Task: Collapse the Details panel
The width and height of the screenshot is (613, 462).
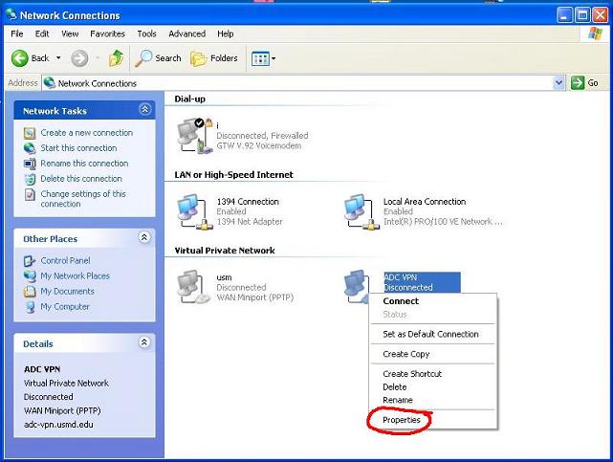Action: click(144, 342)
